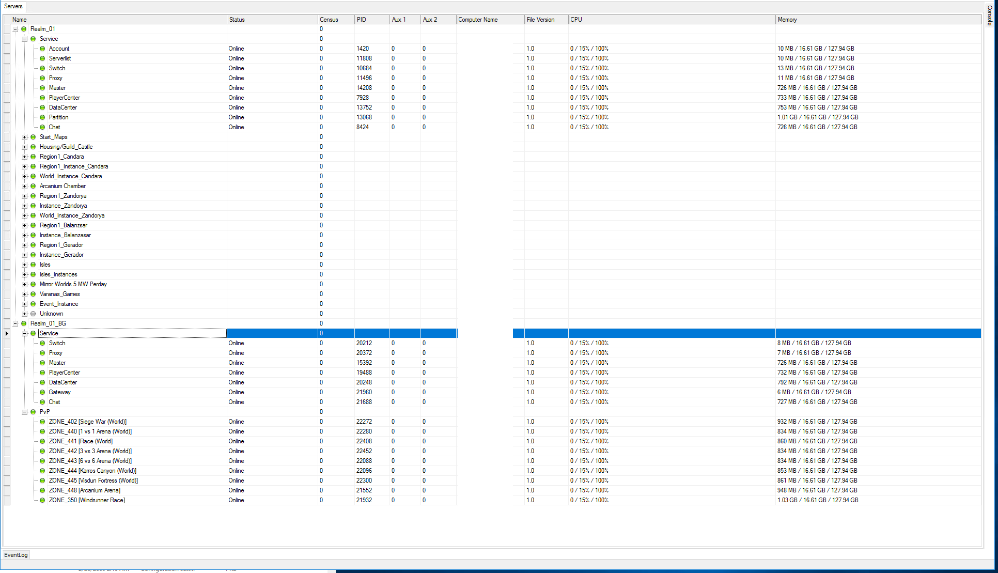998x573 pixels.
Task: Expand the Arcanium Chamber node
Action: pos(25,186)
